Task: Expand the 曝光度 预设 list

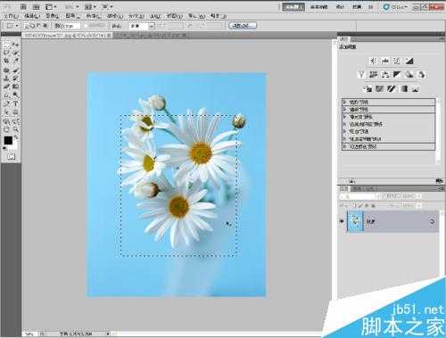Action: tap(345, 117)
